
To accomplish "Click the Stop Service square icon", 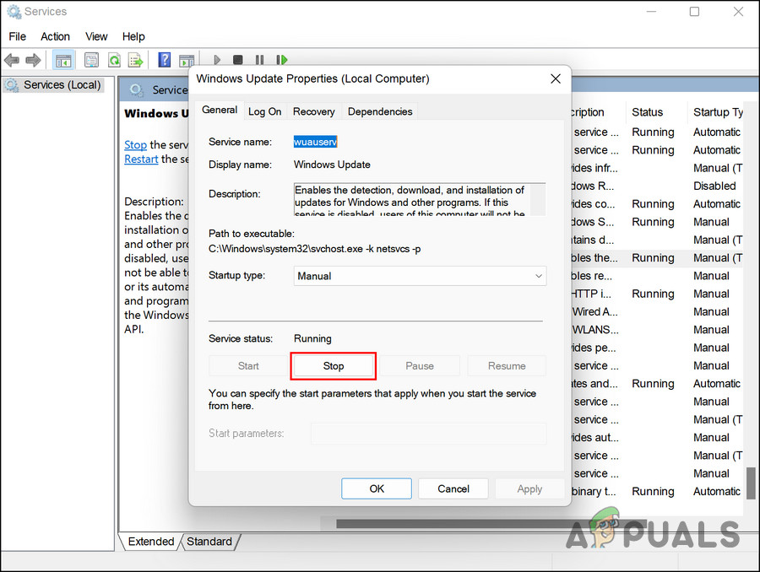I will pos(237,60).
